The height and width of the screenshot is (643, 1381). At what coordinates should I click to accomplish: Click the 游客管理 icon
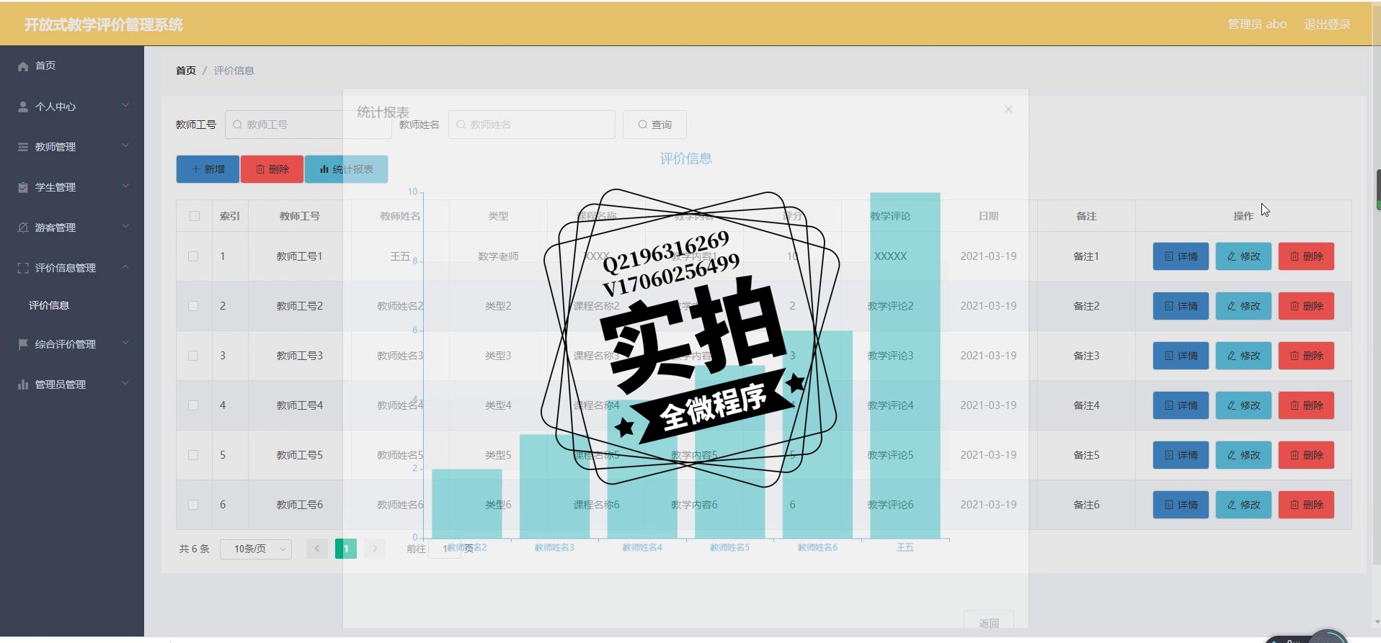23,228
